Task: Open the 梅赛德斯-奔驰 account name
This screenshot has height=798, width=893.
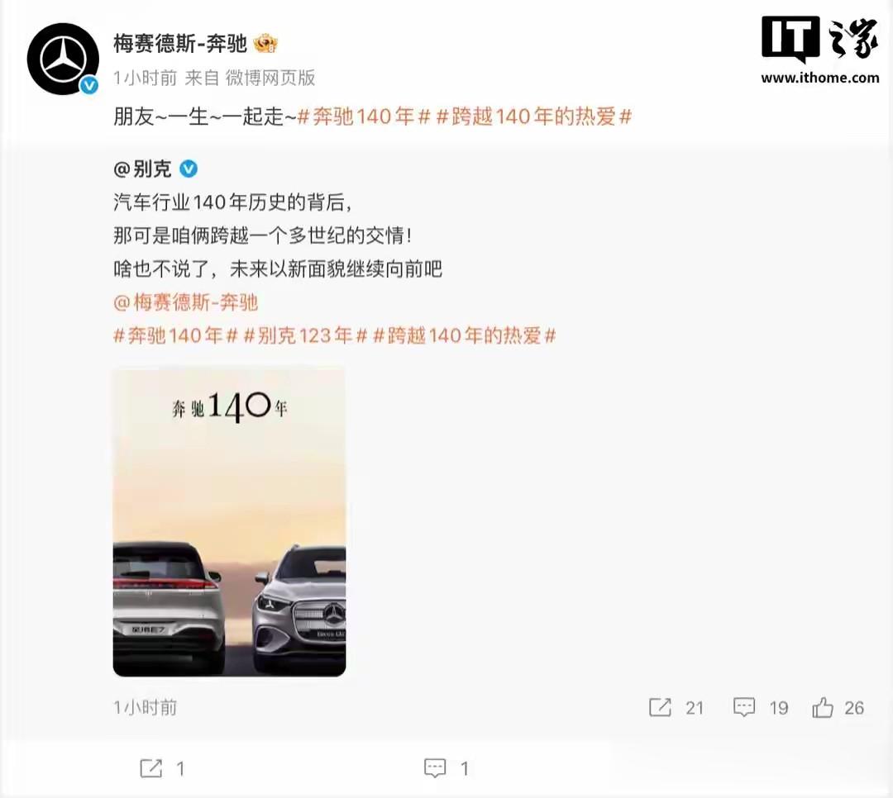Action: tap(180, 44)
